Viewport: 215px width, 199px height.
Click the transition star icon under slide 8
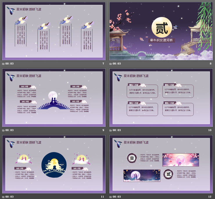tap(111, 64)
